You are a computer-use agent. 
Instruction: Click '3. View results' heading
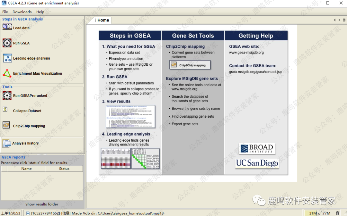116,101
